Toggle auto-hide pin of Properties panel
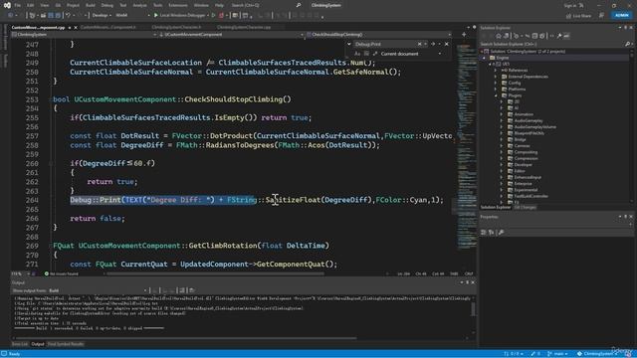 626,217
